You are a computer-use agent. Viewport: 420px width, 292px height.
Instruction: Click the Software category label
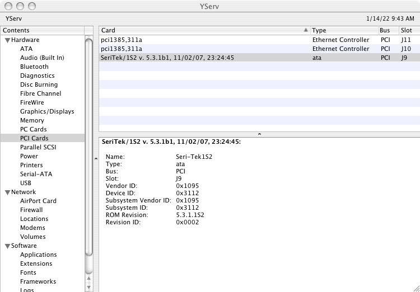coord(24,246)
